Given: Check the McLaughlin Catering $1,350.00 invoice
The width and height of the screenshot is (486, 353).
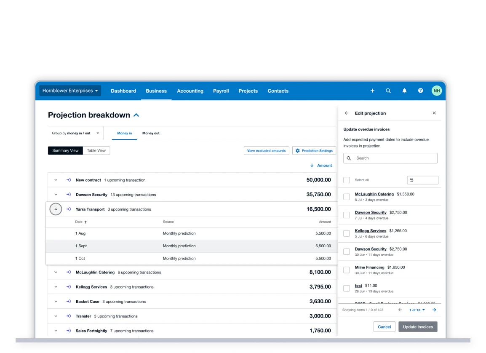Looking at the screenshot, I should pyautogui.click(x=347, y=197).
